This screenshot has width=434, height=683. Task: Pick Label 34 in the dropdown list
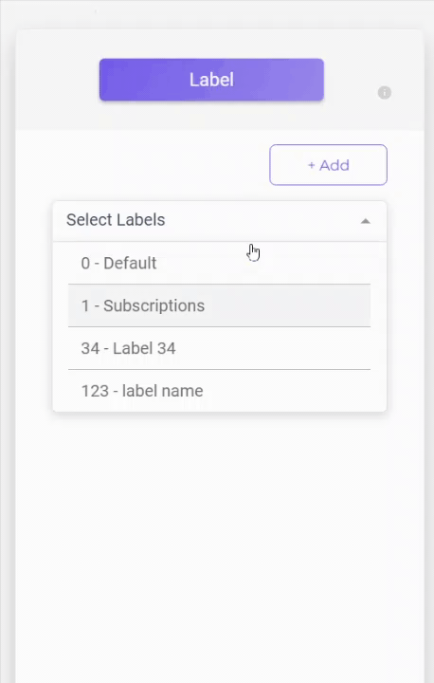[x=220, y=348]
